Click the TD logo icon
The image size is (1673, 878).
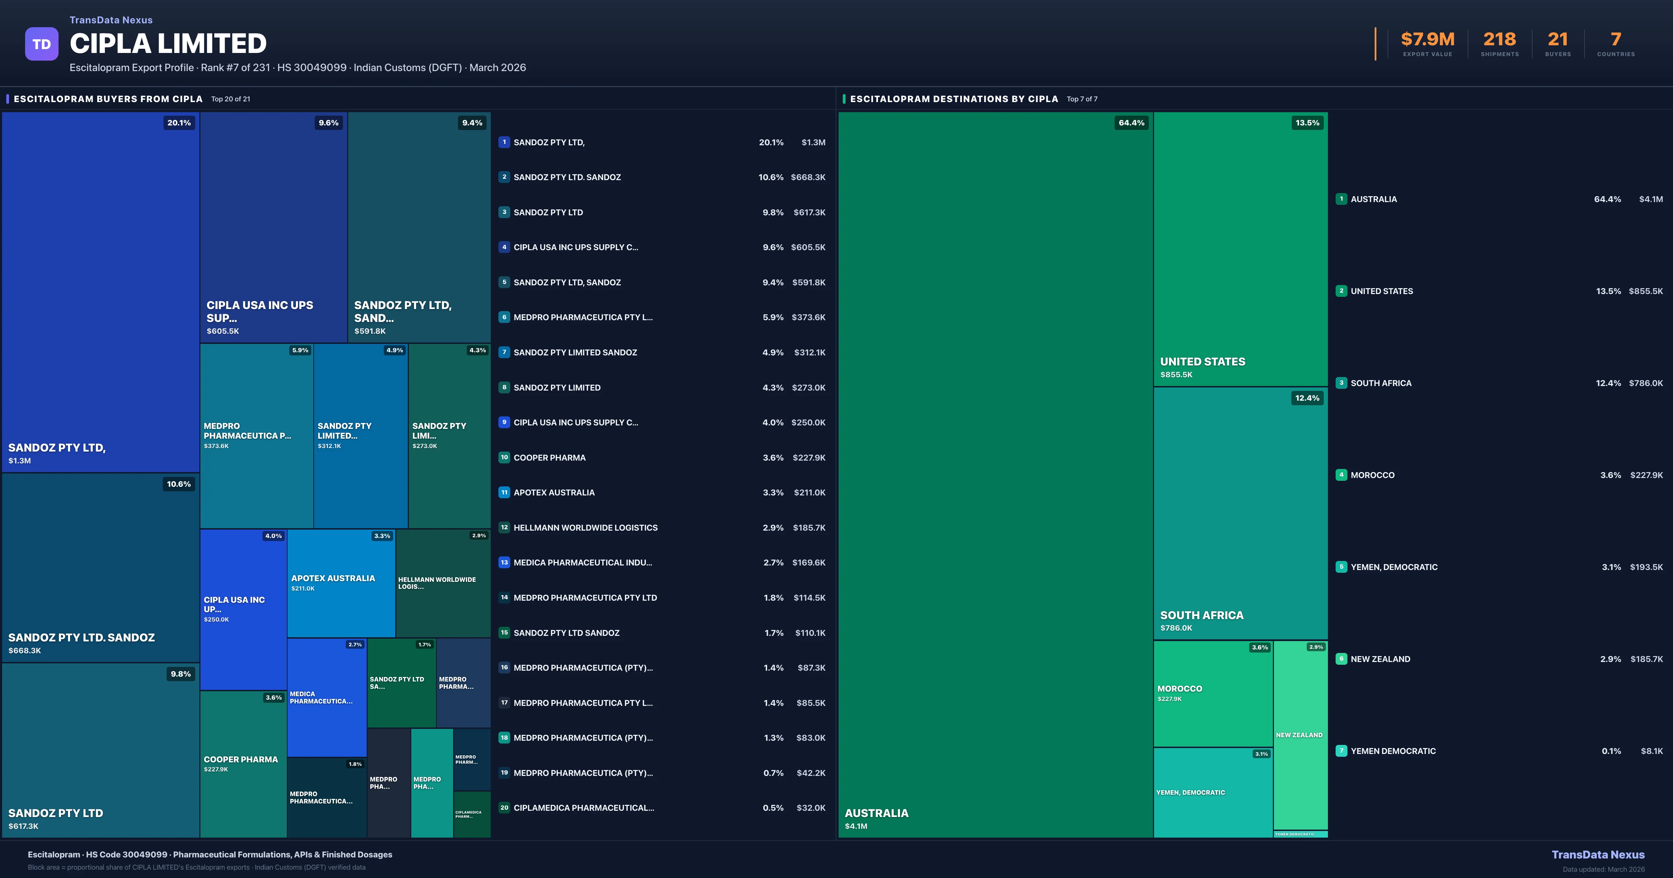[41, 44]
